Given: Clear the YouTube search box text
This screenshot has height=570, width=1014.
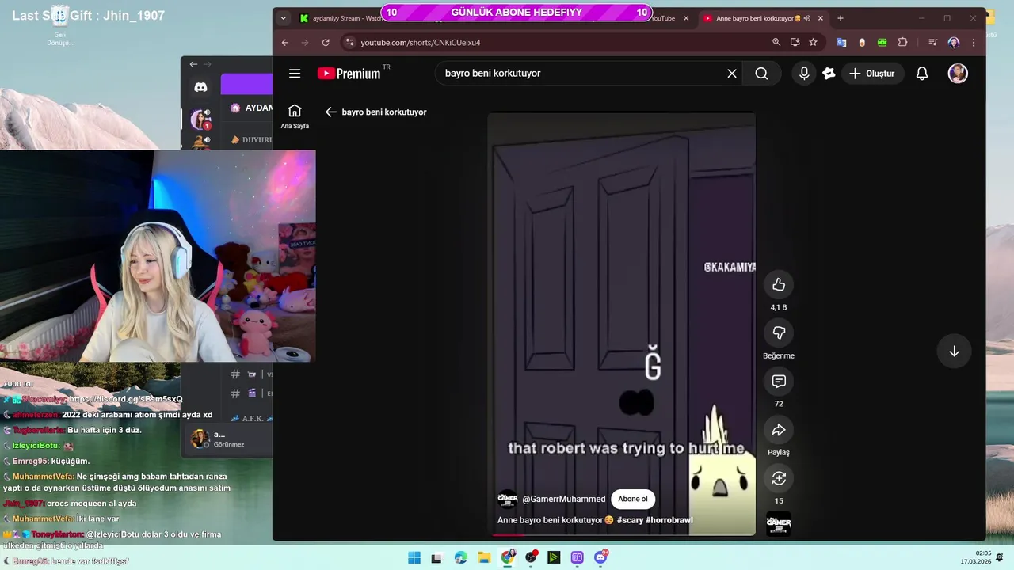Looking at the screenshot, I should 732,74.
